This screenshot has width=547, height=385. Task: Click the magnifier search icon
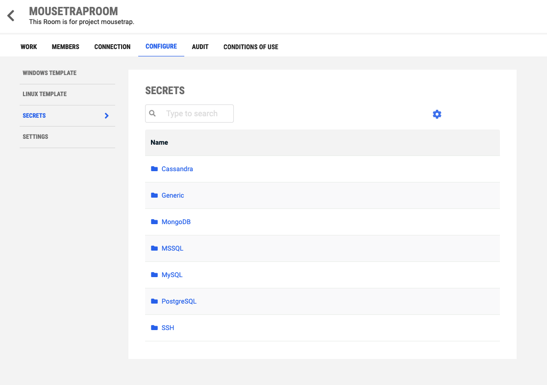[x=152, y=113]
